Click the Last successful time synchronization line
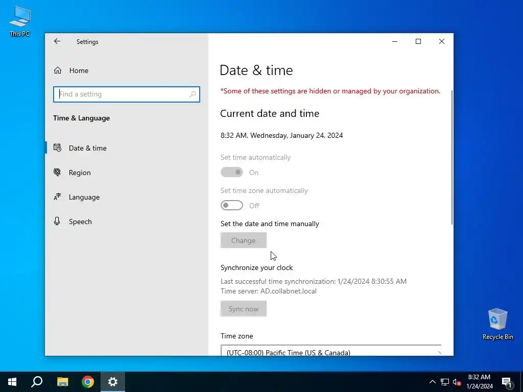Viewport: 523px width, 392px height. [x=314, y=281]
